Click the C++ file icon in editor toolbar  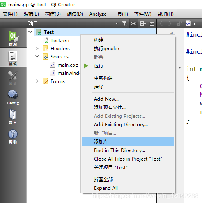[188, 23]
